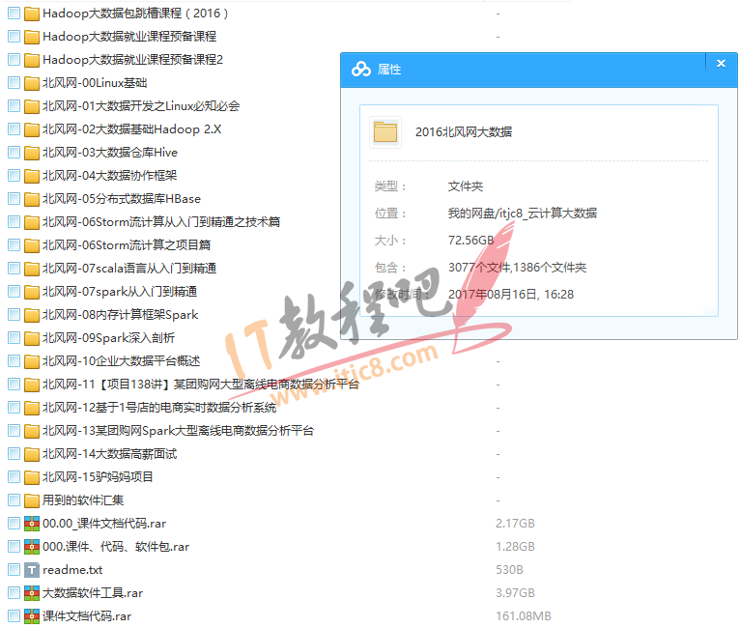This screenshot has height=628, width=740.
Task: Click folder icon of 北风网-06Storm流计算从入门到精通之技术篇
Action: point(32,222)
